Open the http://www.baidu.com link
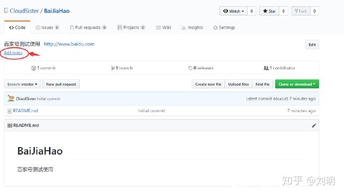This screenshot has width=344, height=195. point(69,44)
